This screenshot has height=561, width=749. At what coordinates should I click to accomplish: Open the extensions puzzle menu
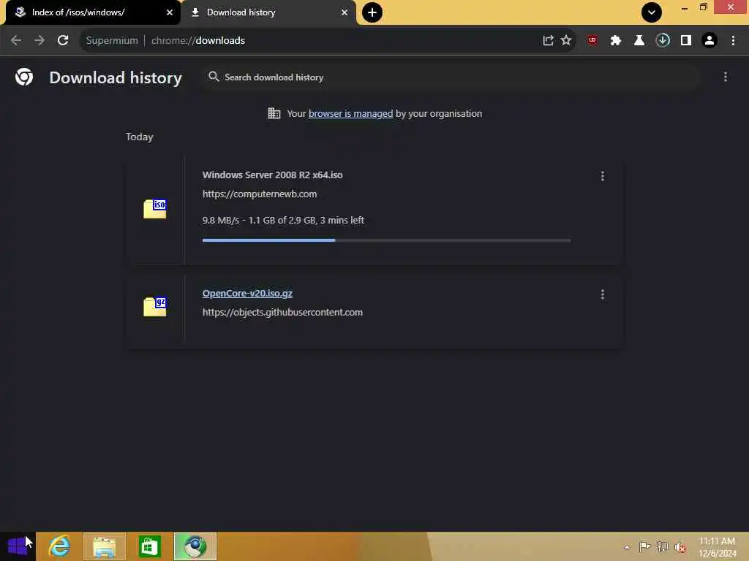pos(616,41)
